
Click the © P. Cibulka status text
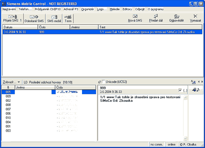[188, 145]
